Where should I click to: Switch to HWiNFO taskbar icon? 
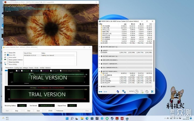pyautogui.click(x=127, y=118)
